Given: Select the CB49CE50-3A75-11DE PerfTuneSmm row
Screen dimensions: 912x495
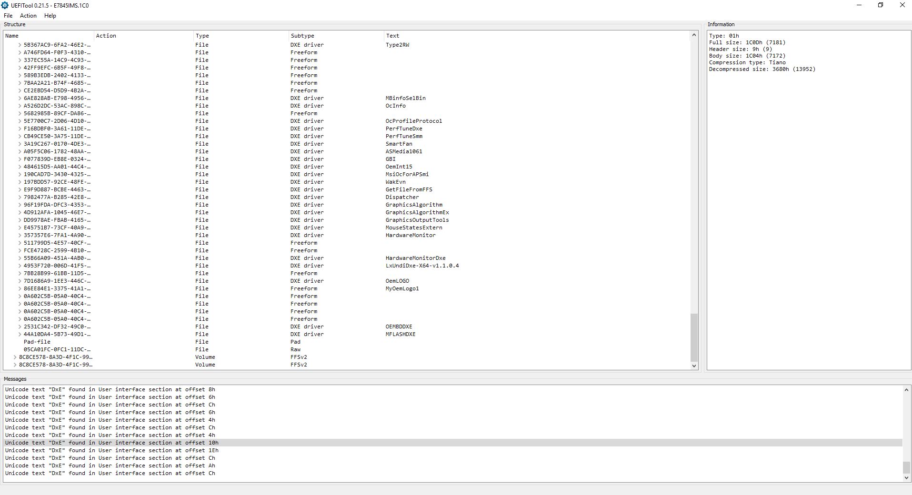Looking at the screenshot, I should (347, 136).
